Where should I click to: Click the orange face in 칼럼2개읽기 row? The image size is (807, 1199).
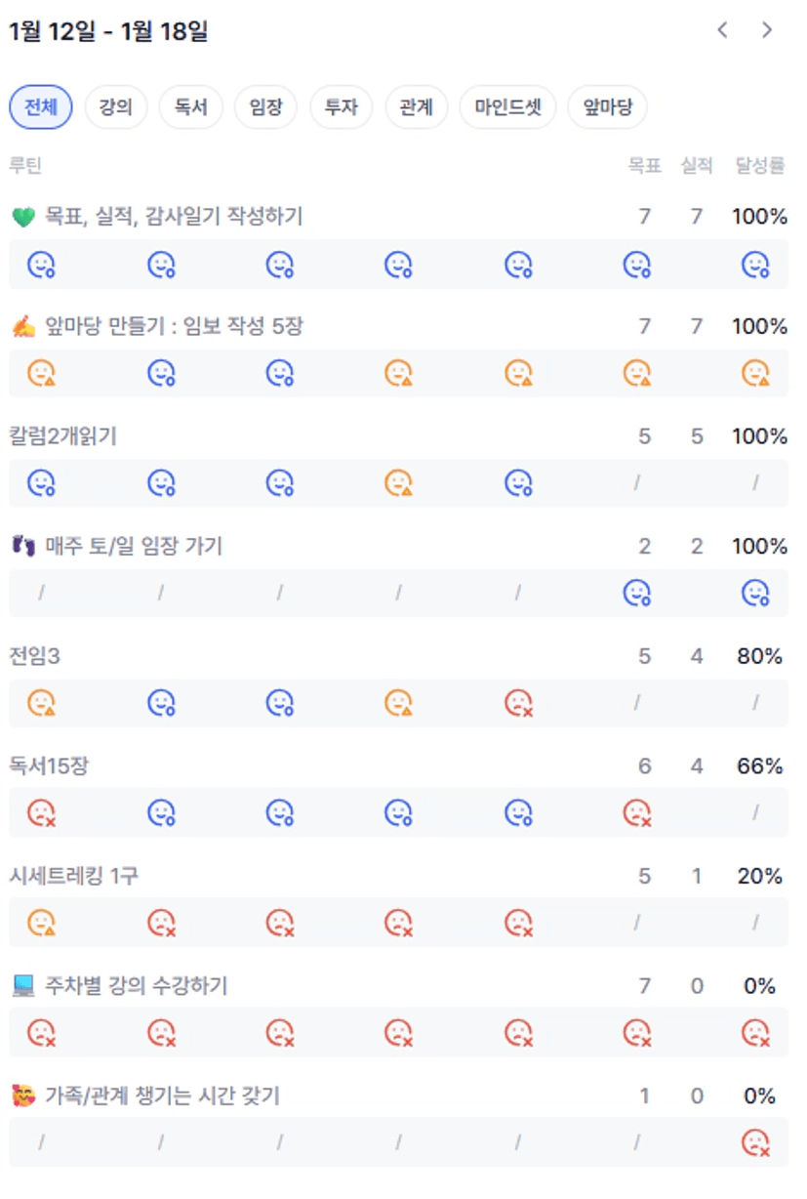point(398,483)
